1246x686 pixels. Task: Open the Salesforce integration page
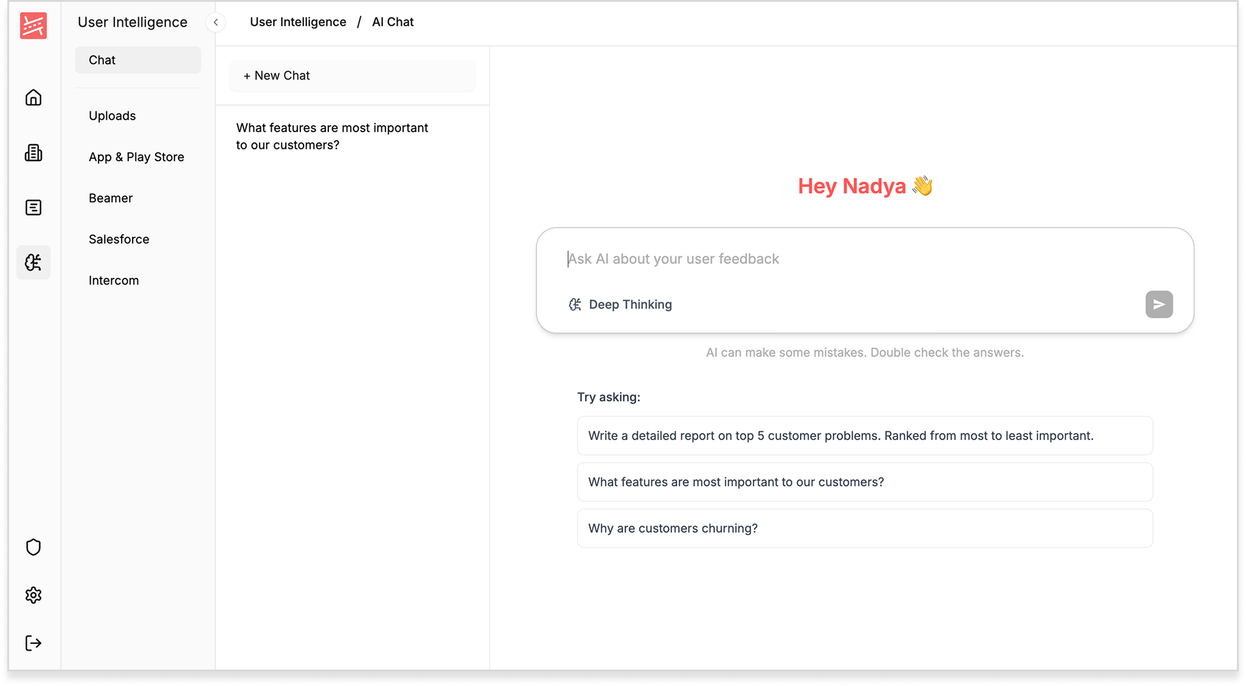coord(119,239)
